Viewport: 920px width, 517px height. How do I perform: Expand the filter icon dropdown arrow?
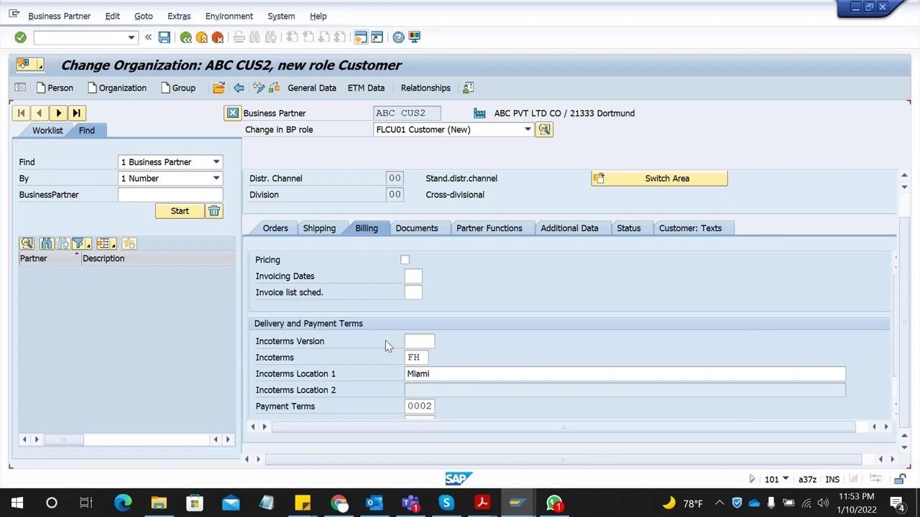point(88,246)
